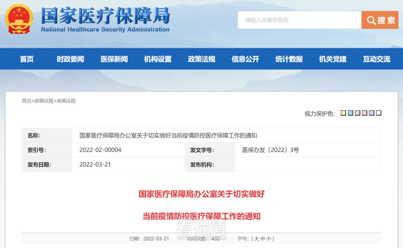Image resolution: width=403 pixels, height=248 pixels.
Task: Click the orange 搜索 search button
Action: [380, 20]
